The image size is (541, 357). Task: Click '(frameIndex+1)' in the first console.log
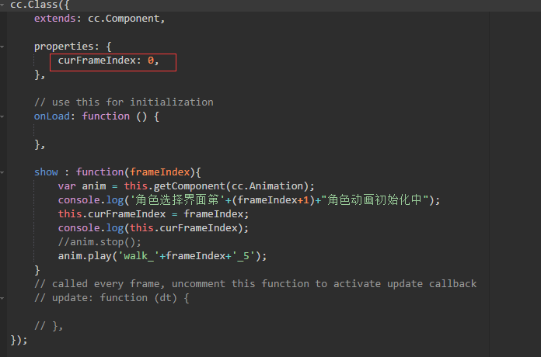click(x=274, y=200)
